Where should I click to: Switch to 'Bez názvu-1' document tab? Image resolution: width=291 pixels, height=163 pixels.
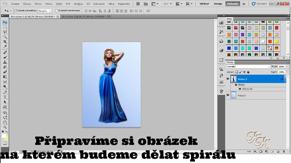coord(84,17)
